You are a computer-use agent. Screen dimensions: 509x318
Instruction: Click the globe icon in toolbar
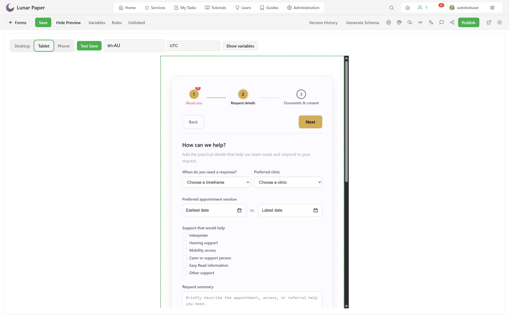[500, 22]
